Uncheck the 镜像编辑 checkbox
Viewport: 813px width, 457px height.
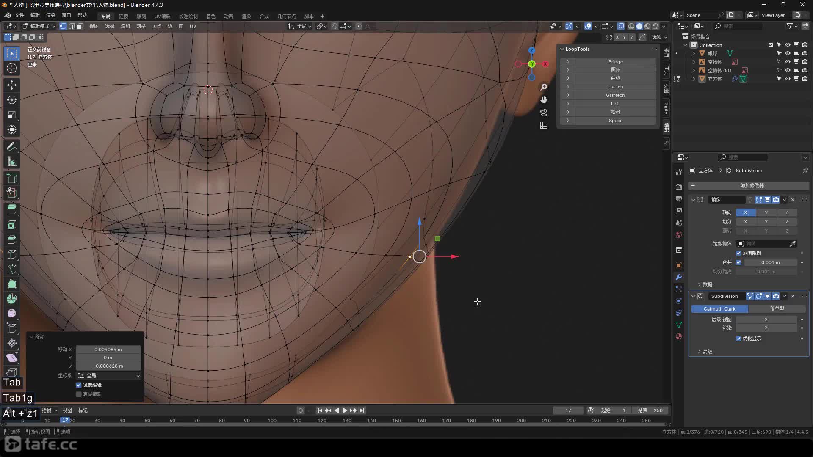click(79, 385)
